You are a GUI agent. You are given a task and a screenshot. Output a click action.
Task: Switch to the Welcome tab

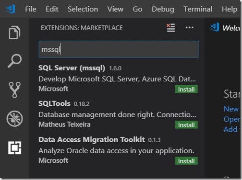click(x=231, y=28)
